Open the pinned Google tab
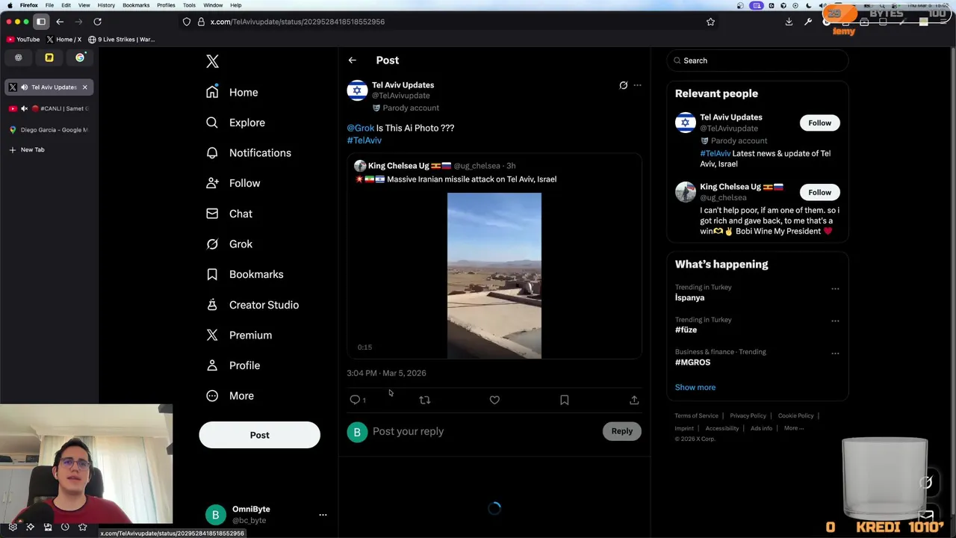This screenshot has height=538, width=956. coord(80,58)
